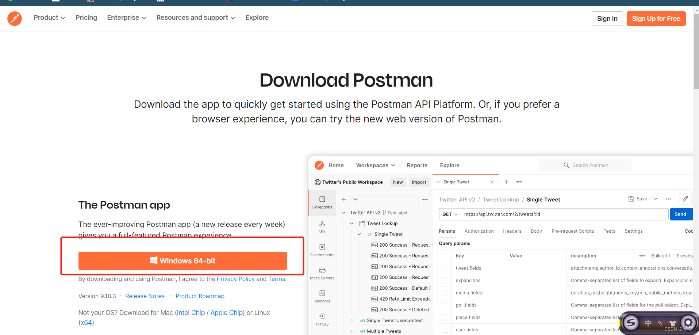Send the request
Screen dimensions: 699x335
tap(680, 214)
